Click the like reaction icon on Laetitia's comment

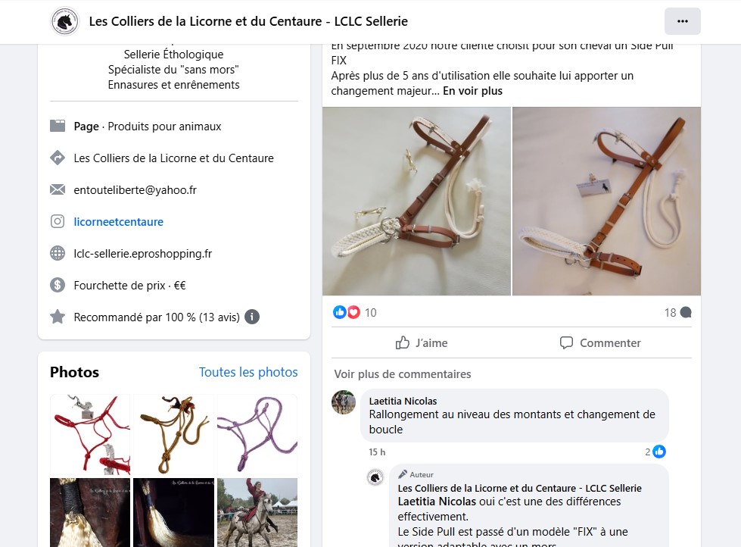click(x=659, y=452)
